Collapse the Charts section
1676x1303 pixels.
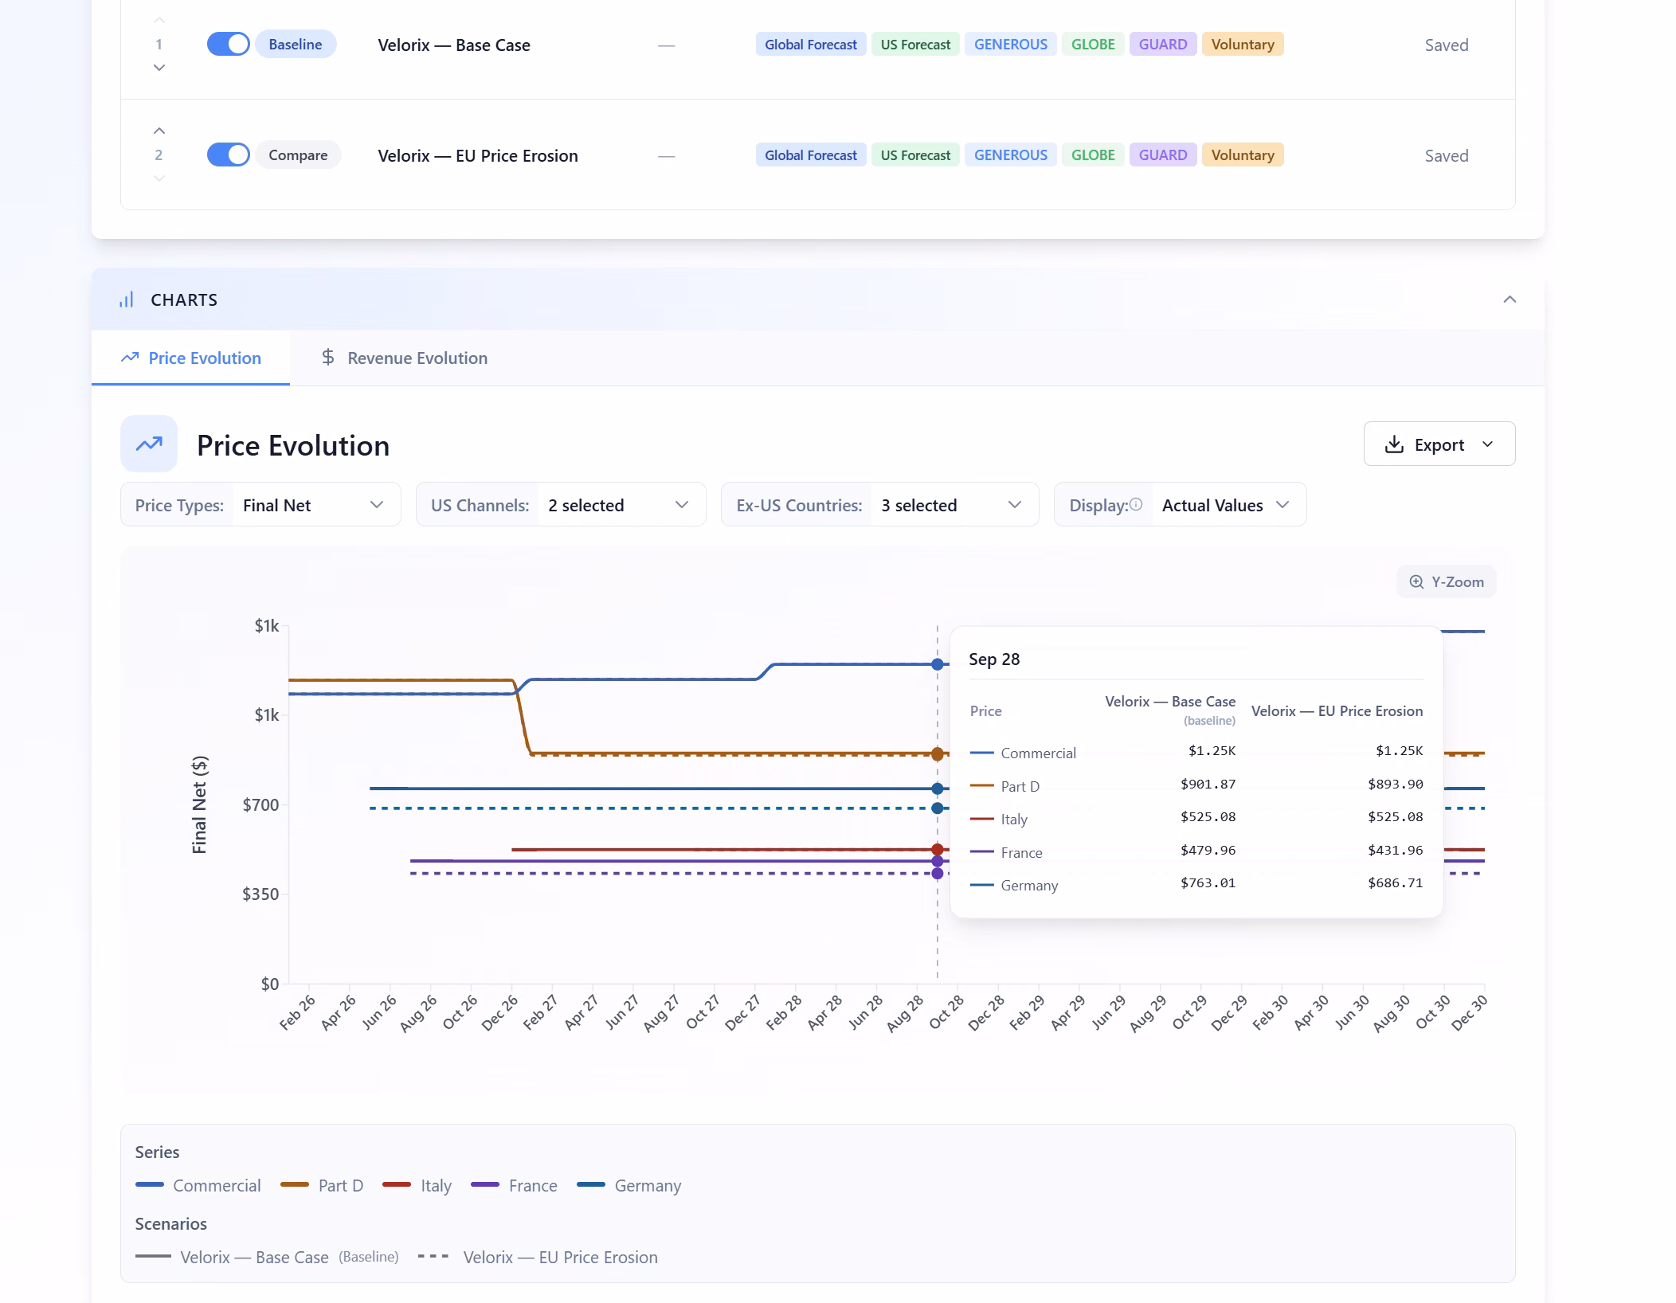(x=1510, y=299)
